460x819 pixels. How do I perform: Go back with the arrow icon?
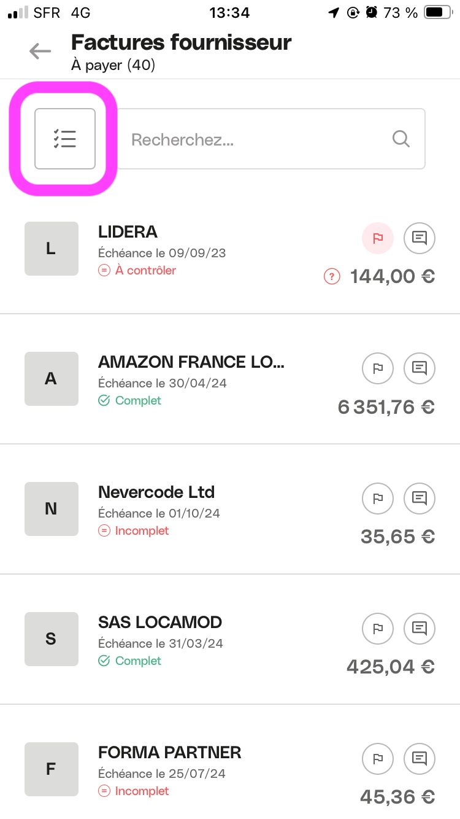tap(40, 51)
